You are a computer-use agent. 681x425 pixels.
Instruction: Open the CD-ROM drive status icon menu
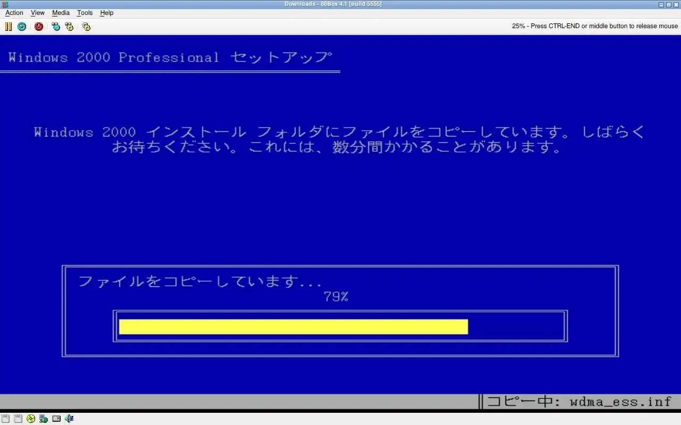tap(30, 419)
